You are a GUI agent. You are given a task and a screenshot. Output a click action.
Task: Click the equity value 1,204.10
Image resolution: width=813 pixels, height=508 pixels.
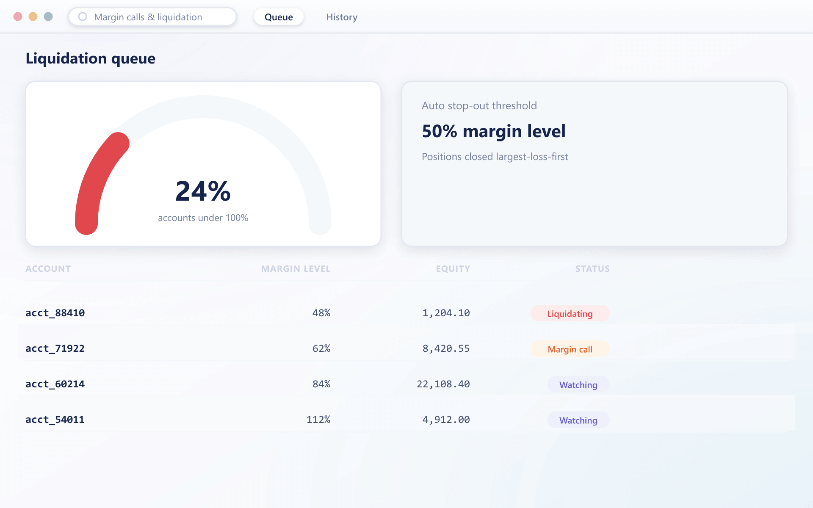point(446,313)
